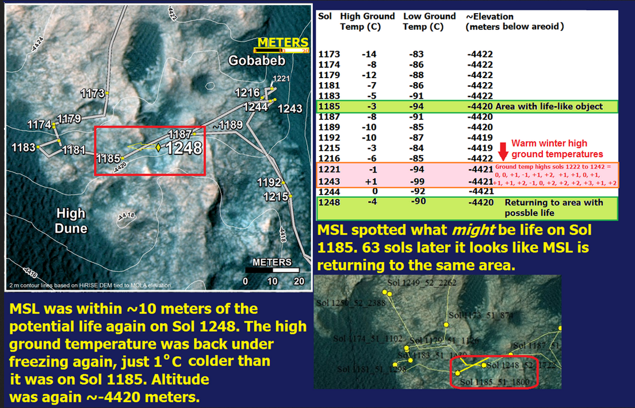This screenshot has width=635, height=408.
Task: Select 'Returning to area with possble life' text
Action: (553, 208)
